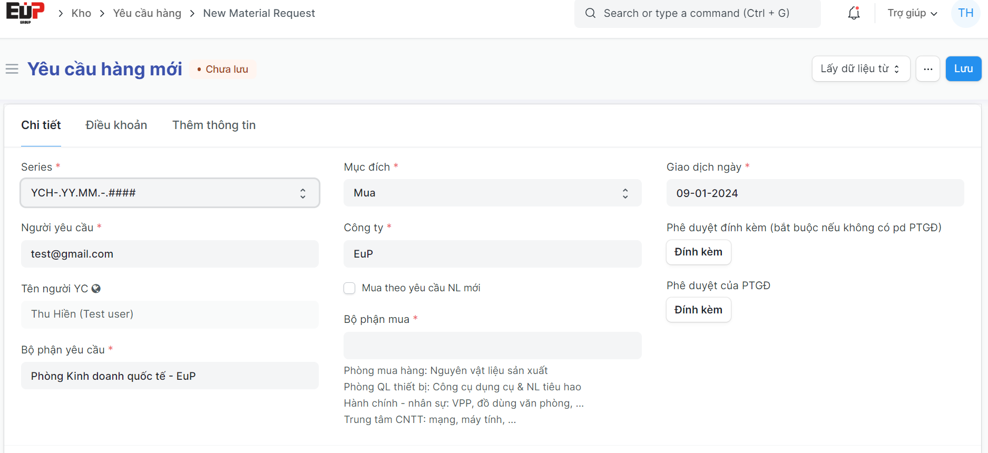
Task: Click the Bộ phận mua input field
Action: tap(492, 346)
